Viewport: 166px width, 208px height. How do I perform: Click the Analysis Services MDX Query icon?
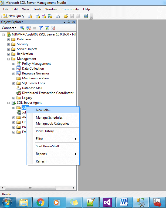click(x=38, y=16)
